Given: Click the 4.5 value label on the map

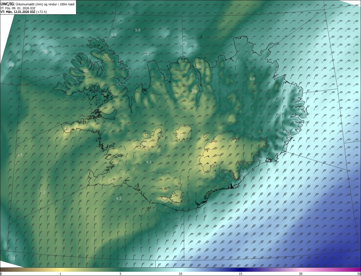Looking at the screenshot, I should [149, 162].
